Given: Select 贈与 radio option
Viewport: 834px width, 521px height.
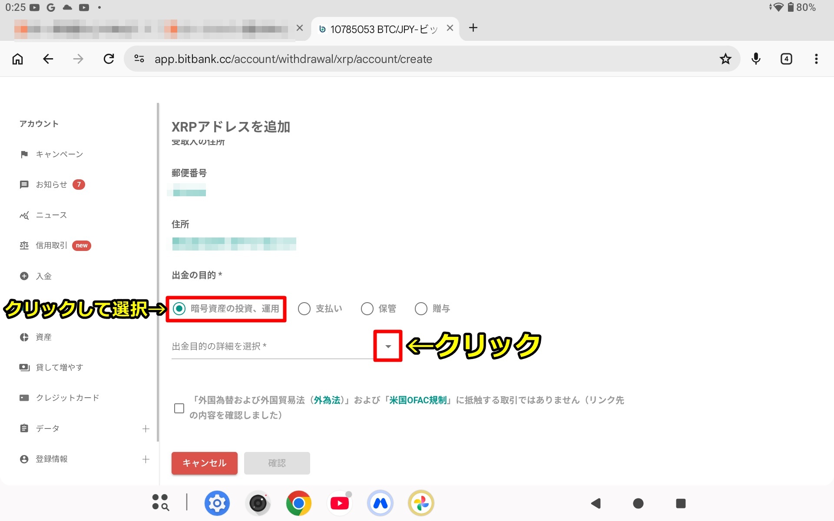Looking at the screenshot, I should tap(421, 309).
